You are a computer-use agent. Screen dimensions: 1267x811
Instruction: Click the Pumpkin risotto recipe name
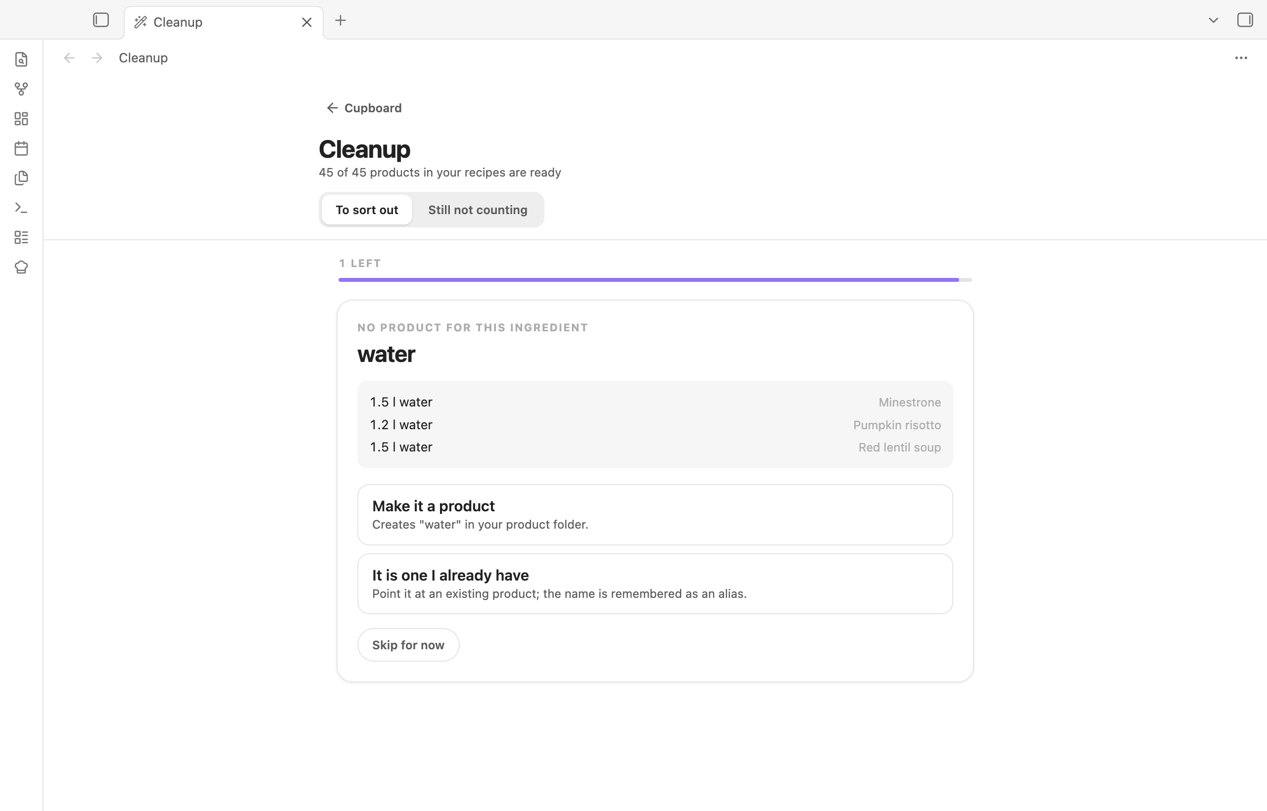coord(896,425)
